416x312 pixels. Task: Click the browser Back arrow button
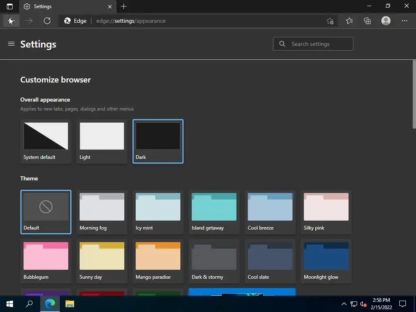[11, 21]
